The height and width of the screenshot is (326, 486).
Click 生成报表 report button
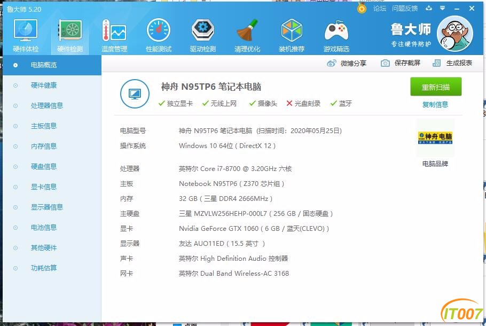click(452, 63)
